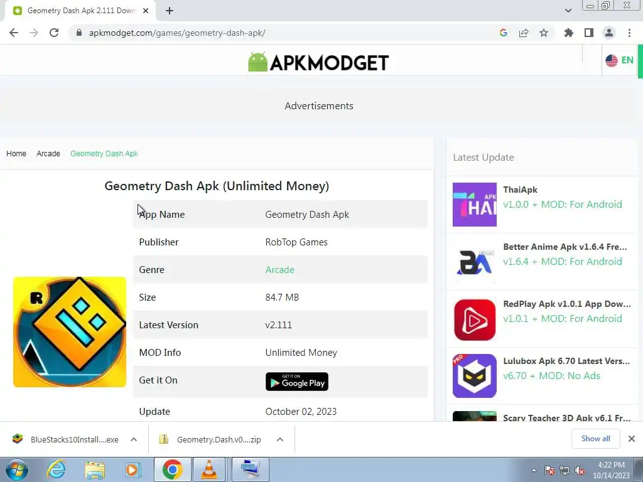
Task: Open a new browser tab
Action: coord(170,11)
